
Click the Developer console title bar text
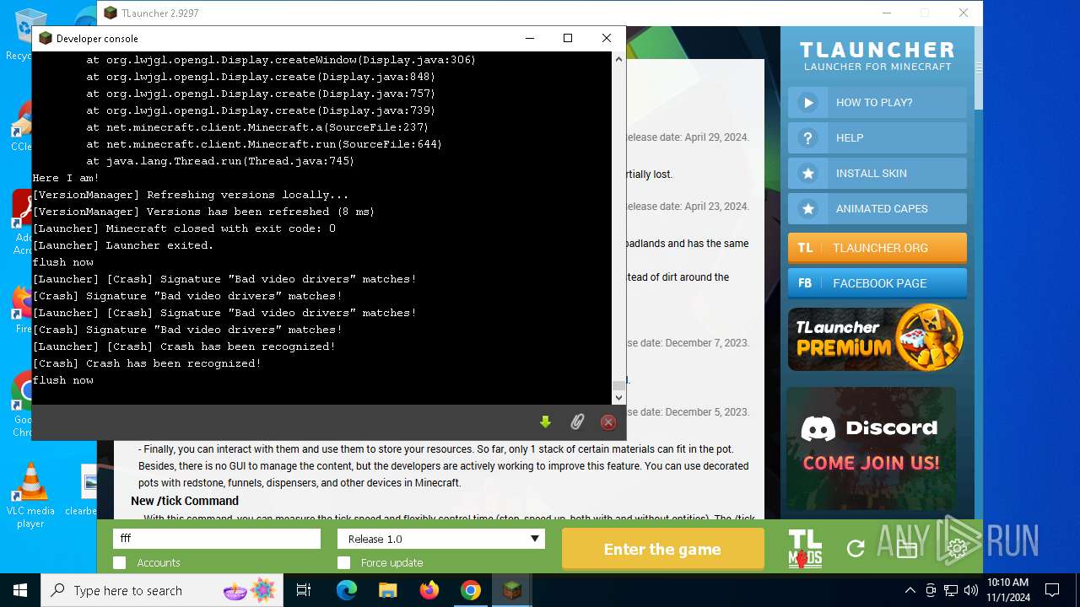97,38
